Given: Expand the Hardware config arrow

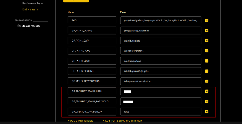Looking at the screenshot, I should 42,3.
